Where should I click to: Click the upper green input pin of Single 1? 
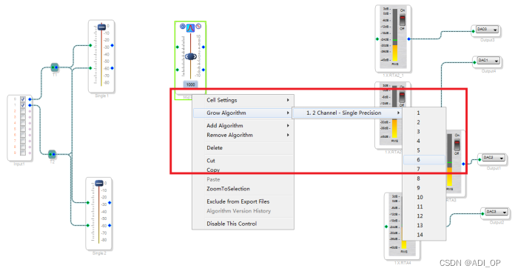click(x=90, y=45)
